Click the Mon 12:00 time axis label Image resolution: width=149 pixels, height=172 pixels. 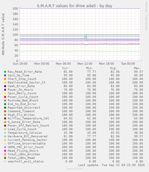tap(85, 64)
